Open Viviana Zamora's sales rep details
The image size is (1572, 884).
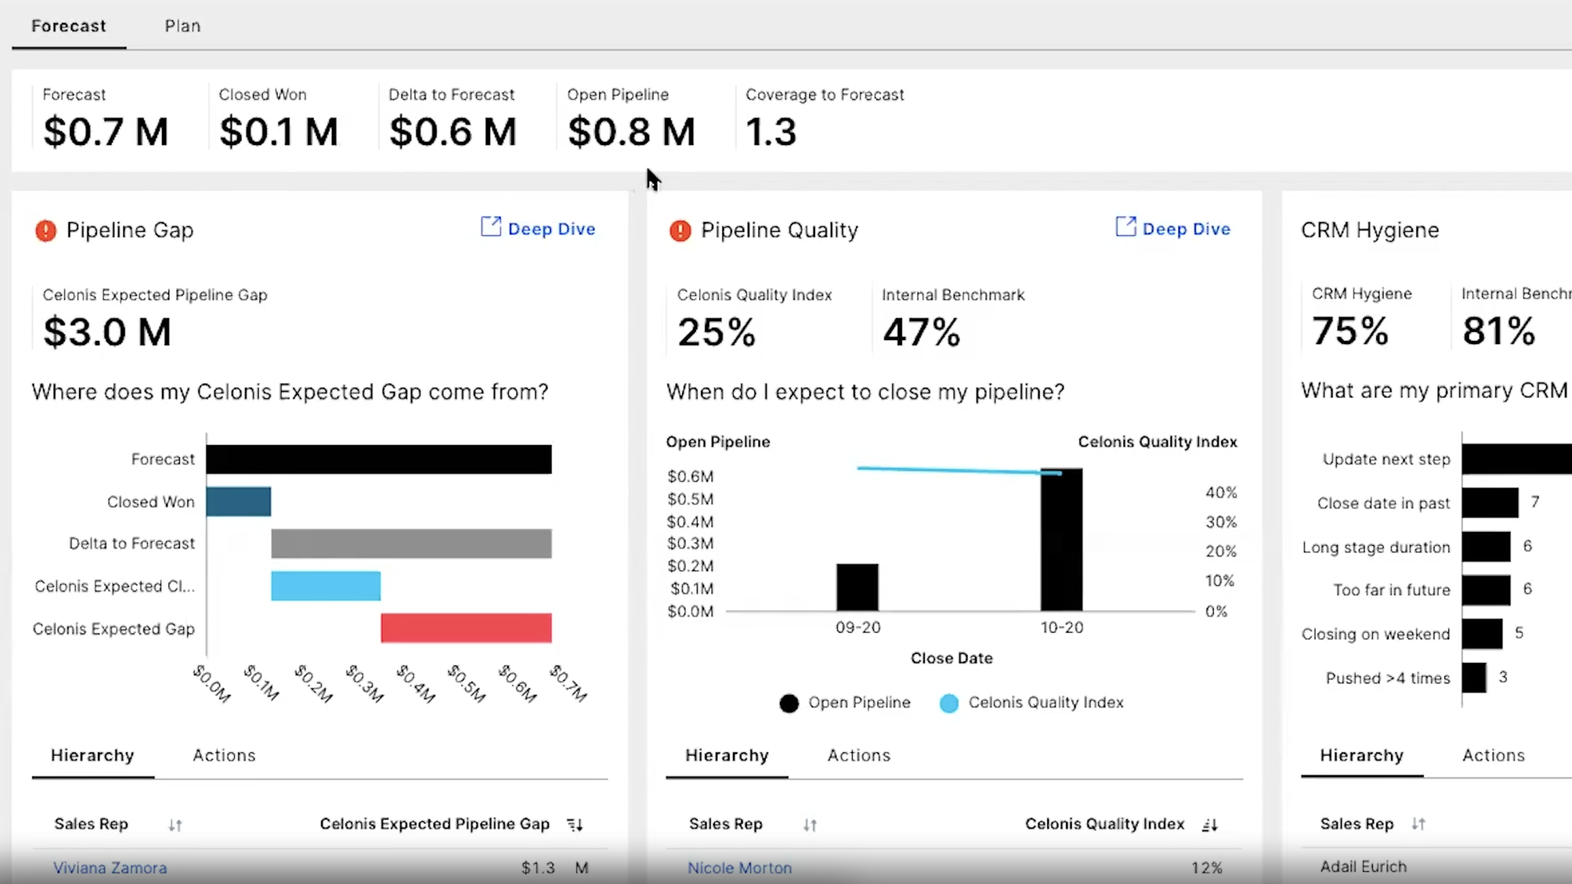(x=110, y=868)
